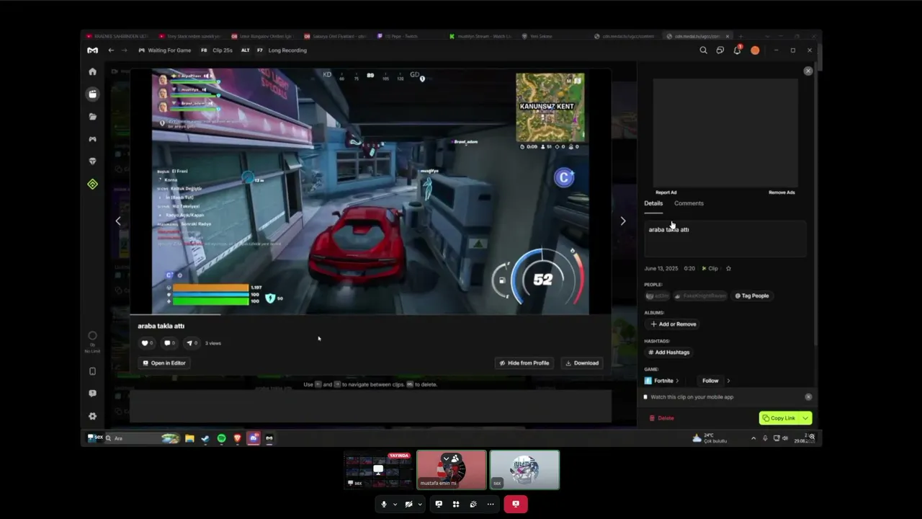Expand microphone options arrow
Screen dimensions: 922x519
point(395,505)
